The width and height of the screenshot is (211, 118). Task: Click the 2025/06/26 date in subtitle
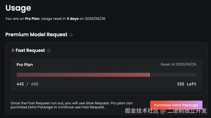(x=95, y=19)
